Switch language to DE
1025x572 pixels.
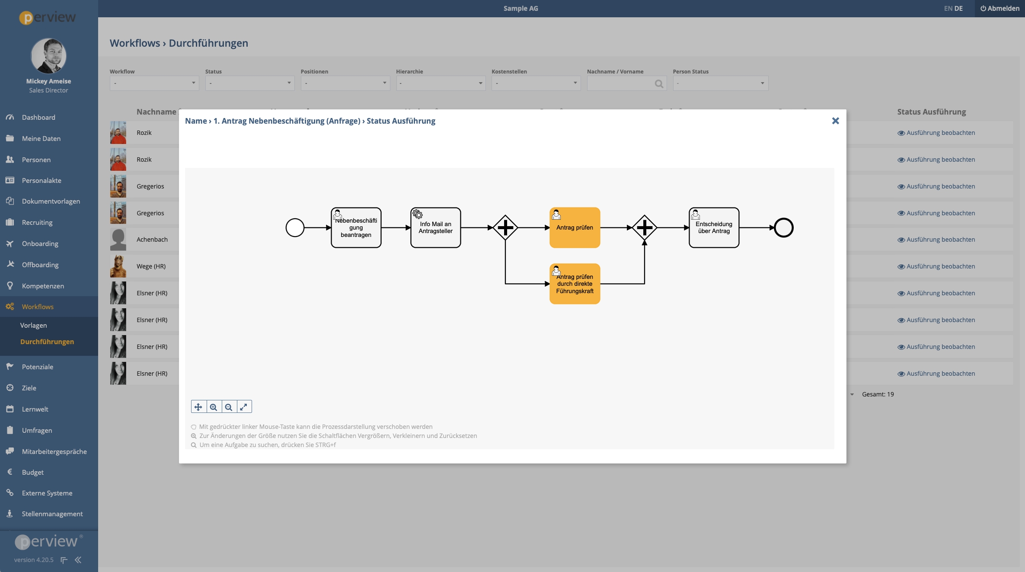coord(959,8)
